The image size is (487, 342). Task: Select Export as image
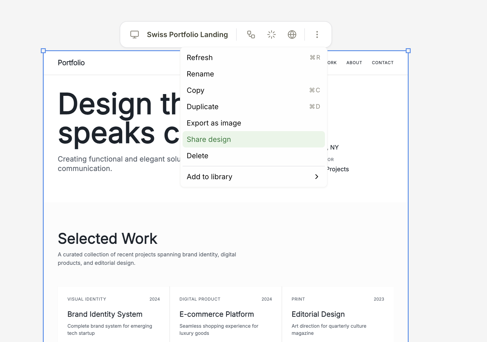(214, 123)
